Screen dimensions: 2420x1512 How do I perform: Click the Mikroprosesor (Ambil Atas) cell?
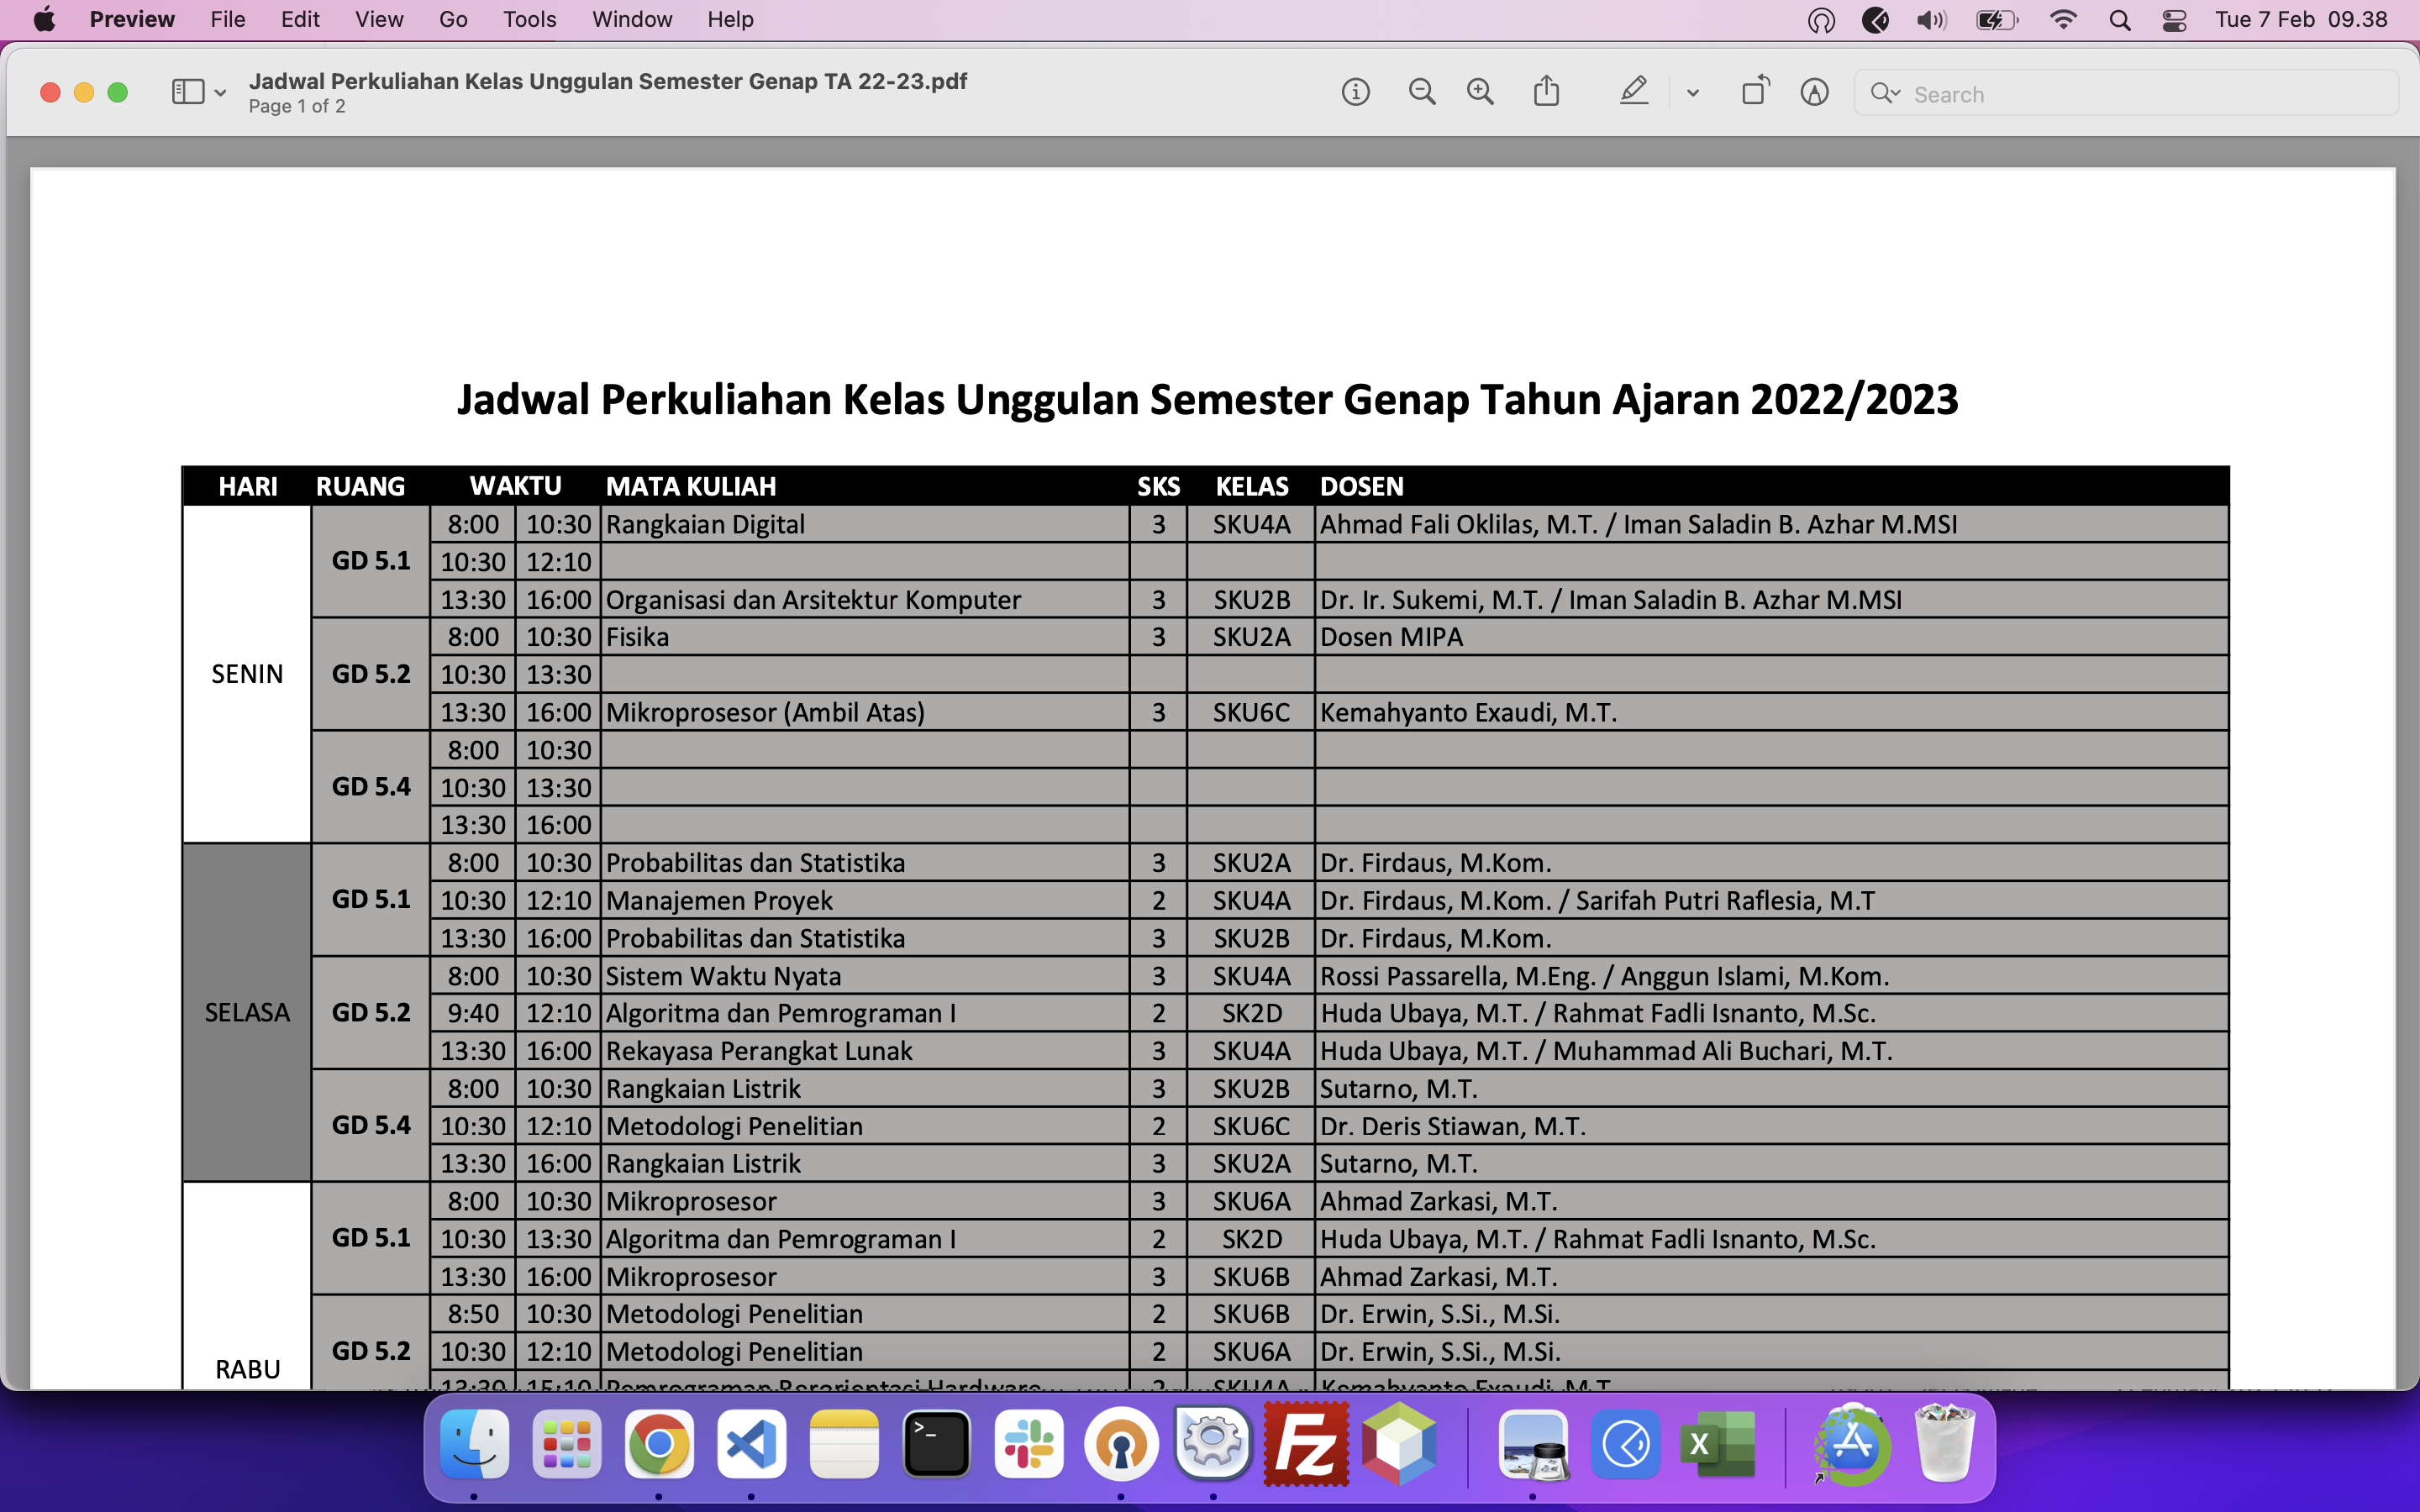tap(865, 713)
